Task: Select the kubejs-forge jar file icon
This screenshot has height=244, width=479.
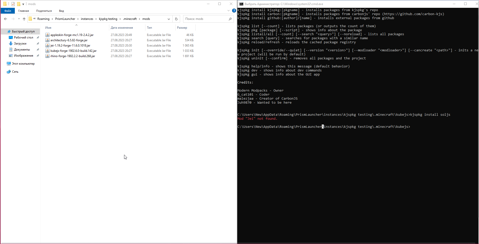Action: pos(48,51)
